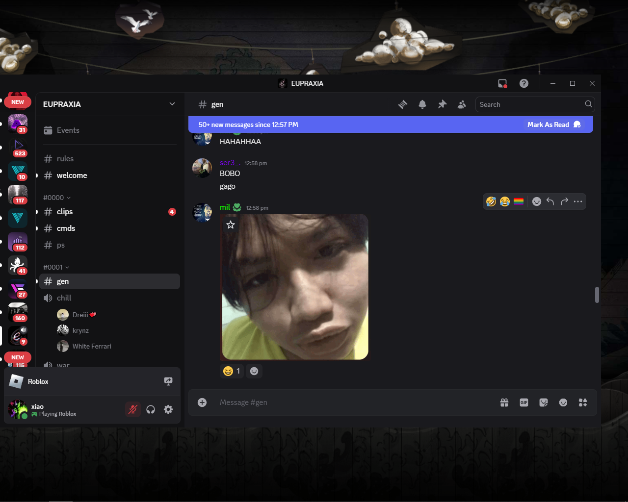Open the emoji picker in message bar
Viewport: 628px width, 502px height.
tap(563, 402)
